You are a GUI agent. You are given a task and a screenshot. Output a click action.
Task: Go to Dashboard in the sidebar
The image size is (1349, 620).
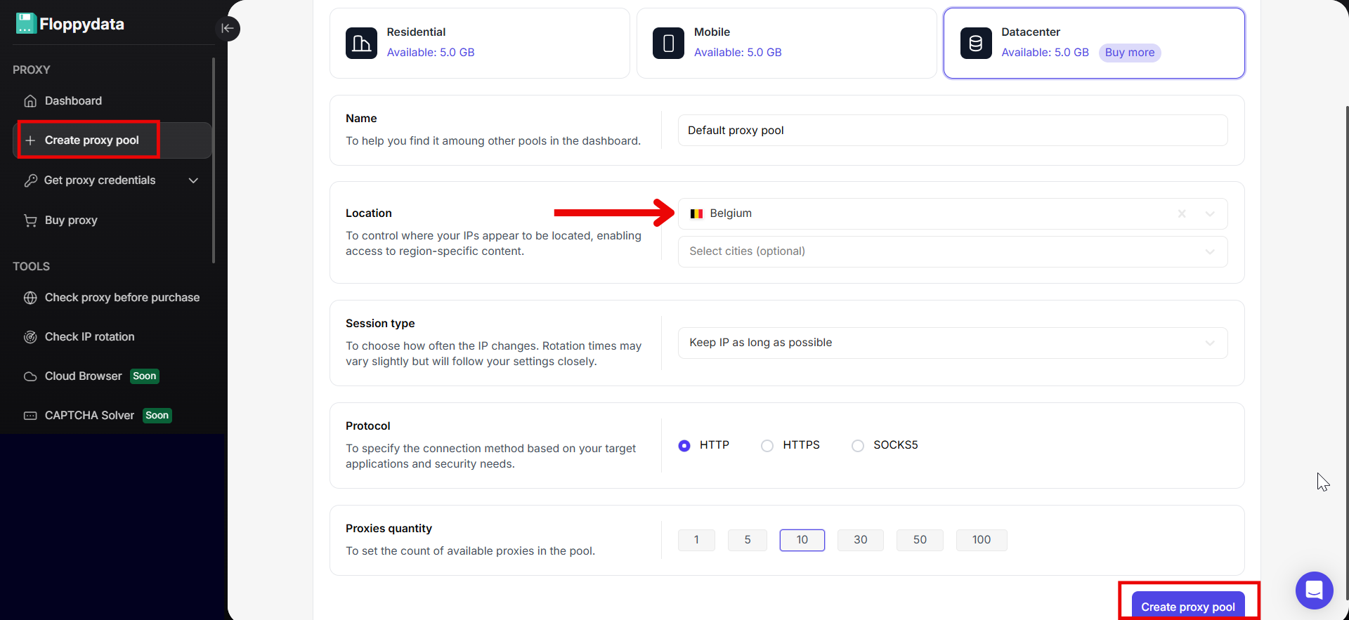[73, 101]
